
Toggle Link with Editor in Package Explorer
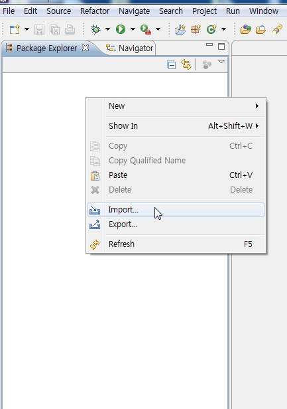[186, 64]
